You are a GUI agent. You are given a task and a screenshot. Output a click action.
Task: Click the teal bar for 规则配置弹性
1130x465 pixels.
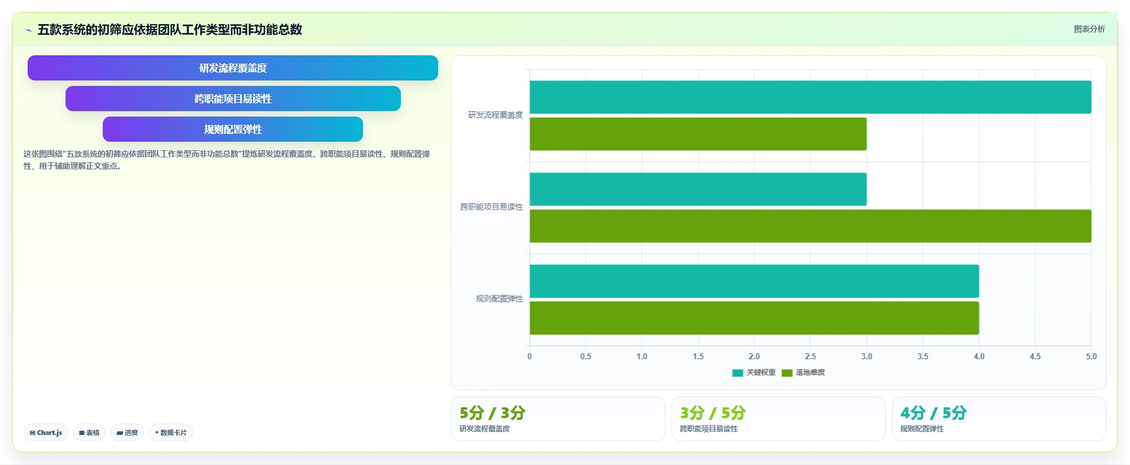coord(754,281)
